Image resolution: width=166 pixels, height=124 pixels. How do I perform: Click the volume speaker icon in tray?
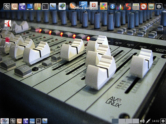(x=142, y=121)
